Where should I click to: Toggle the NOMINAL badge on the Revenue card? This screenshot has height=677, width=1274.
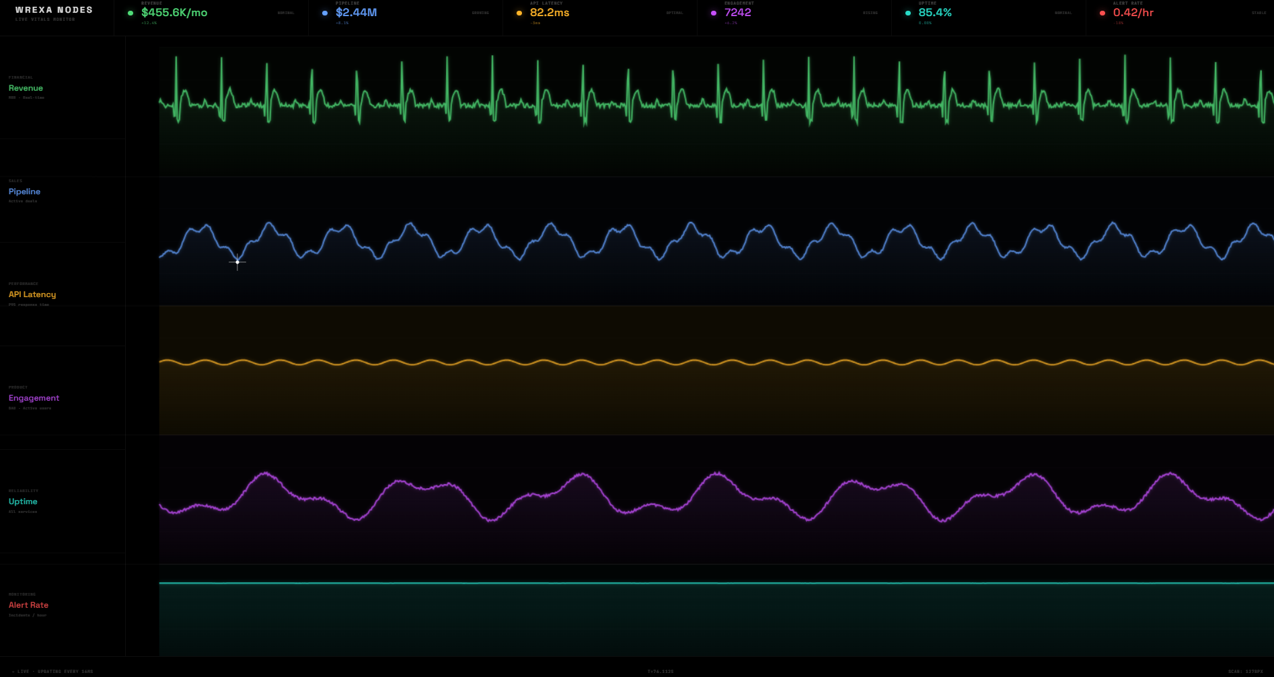[285, 12]
